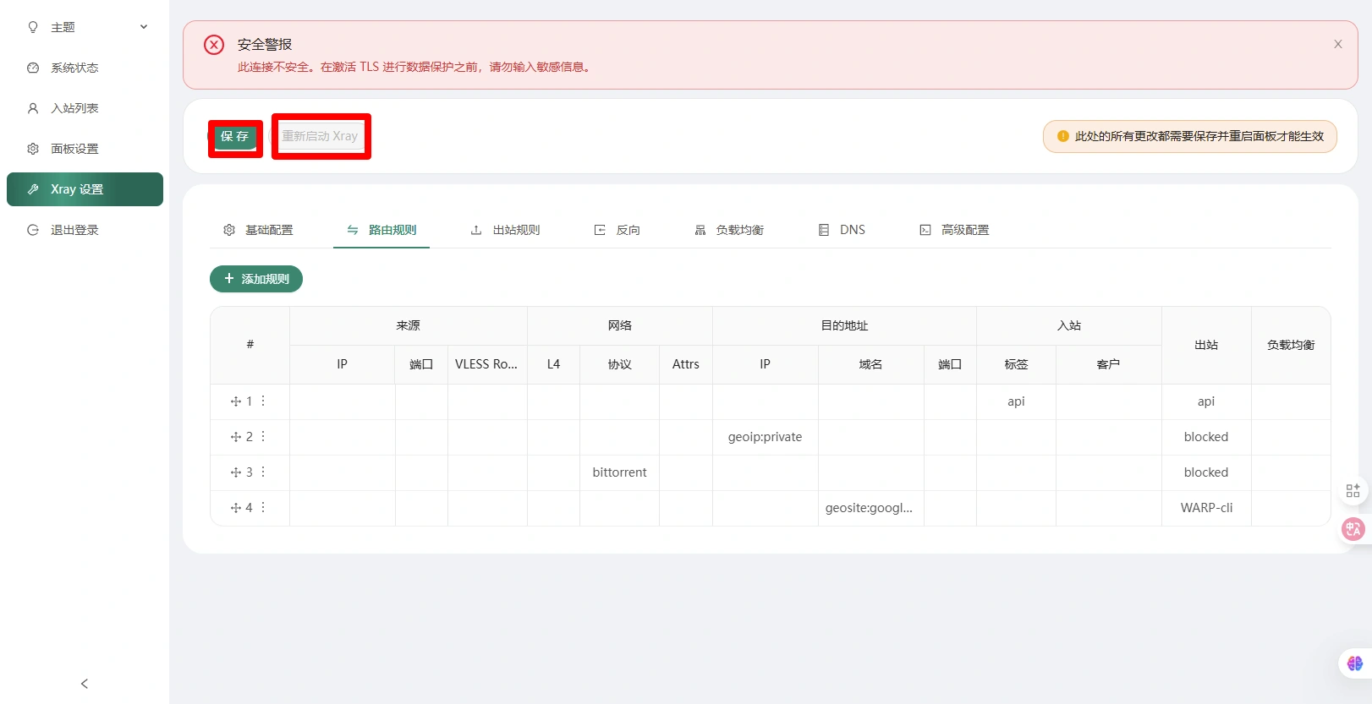
Task: Click the 保存 save button
Action: pyautogui.click(x=235, y=137)
